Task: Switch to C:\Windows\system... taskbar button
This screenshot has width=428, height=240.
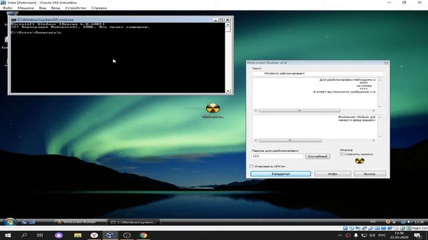Action: tap(134, 222)
